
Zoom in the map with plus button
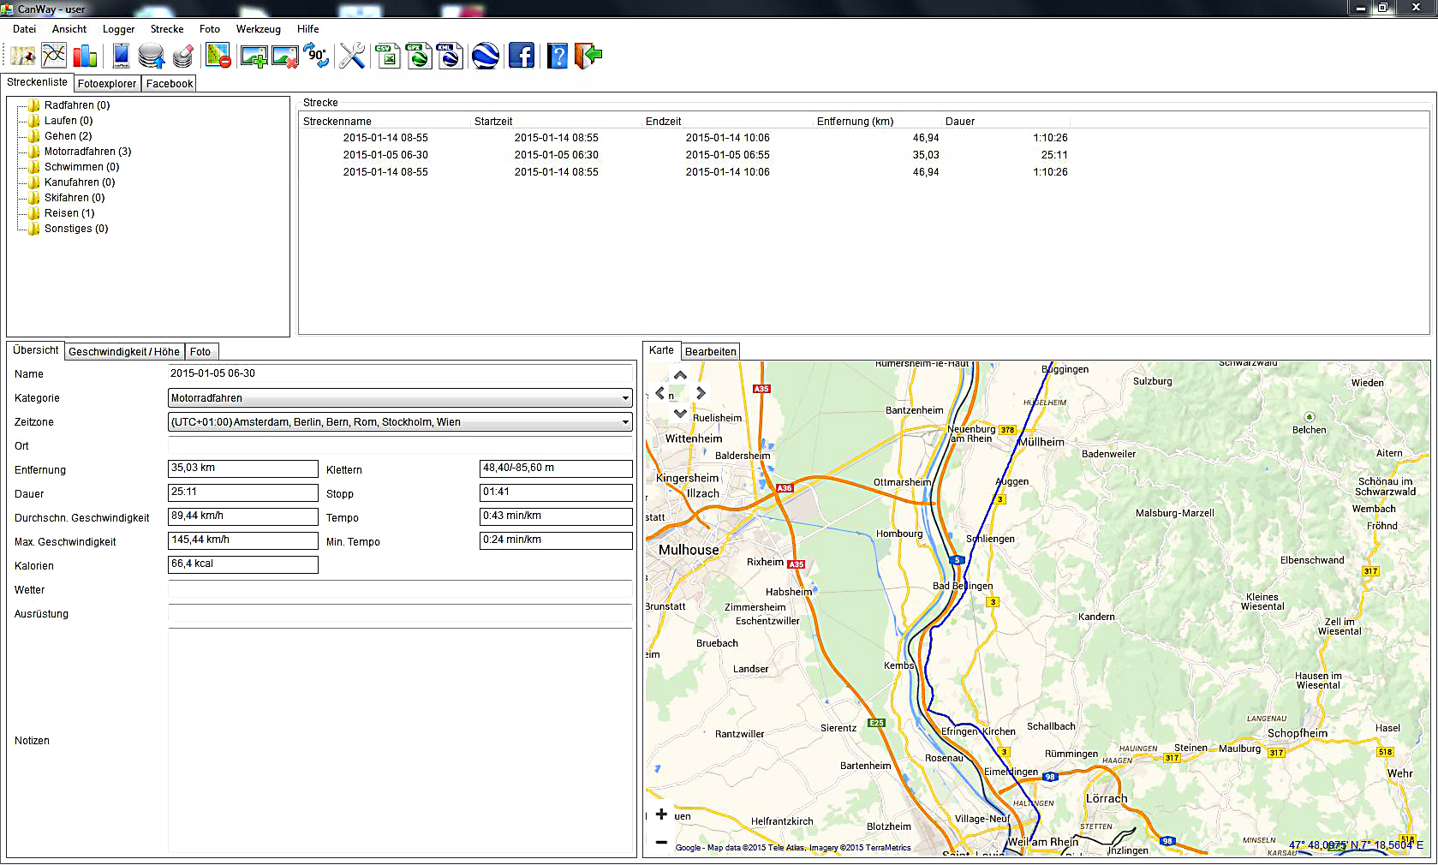tap(661, 814)
